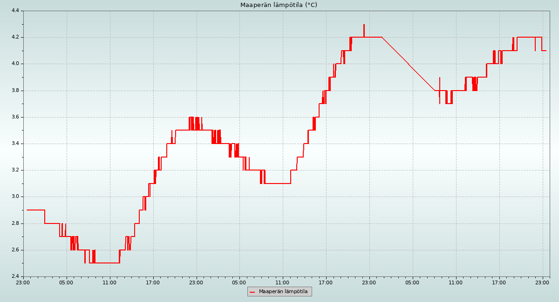Click the 3.2 y-axis value
The width and height of the screenshot is (559, 302).
click(14, 170)
